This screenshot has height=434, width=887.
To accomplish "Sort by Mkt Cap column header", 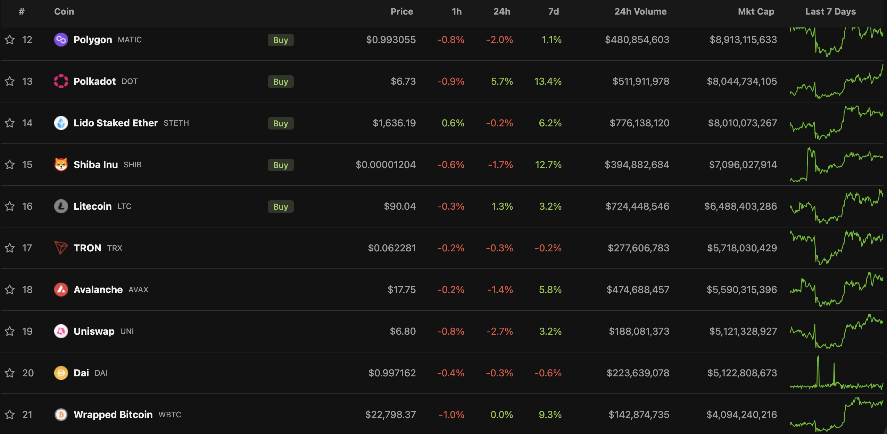I will click(756, 11).
